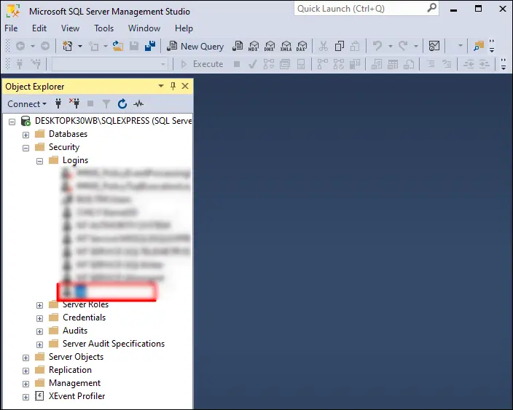The height and width of the screenshot is (410, 513).
Task: Expand the Server Roles folder
Action: point(39,305)
